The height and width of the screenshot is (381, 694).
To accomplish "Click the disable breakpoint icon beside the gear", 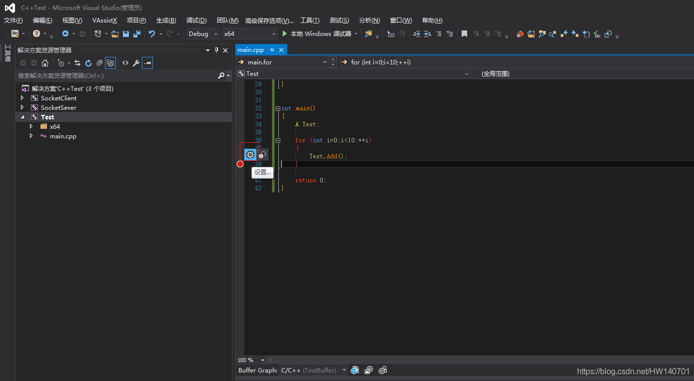I will [x=262, y=155].
